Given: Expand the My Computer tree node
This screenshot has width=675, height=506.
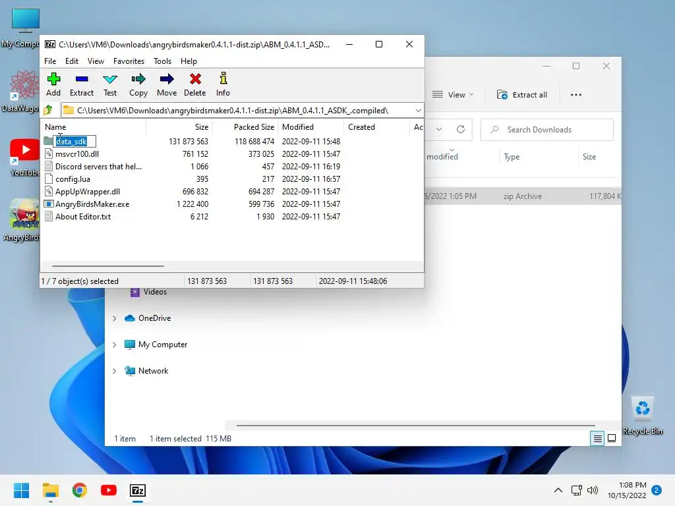Looking at the screenshot, I should coord(115,345).
